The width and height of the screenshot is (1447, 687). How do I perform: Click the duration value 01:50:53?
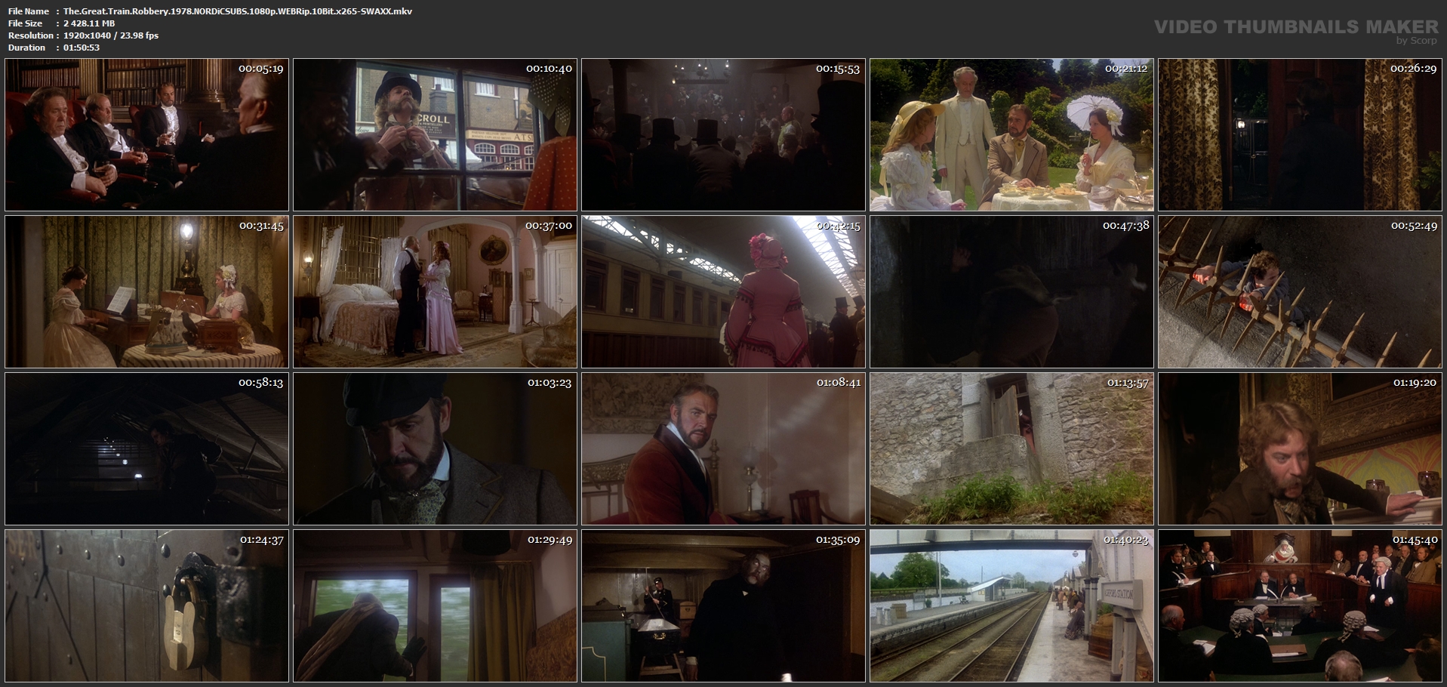pyautogui.click(x=82, y=48)
